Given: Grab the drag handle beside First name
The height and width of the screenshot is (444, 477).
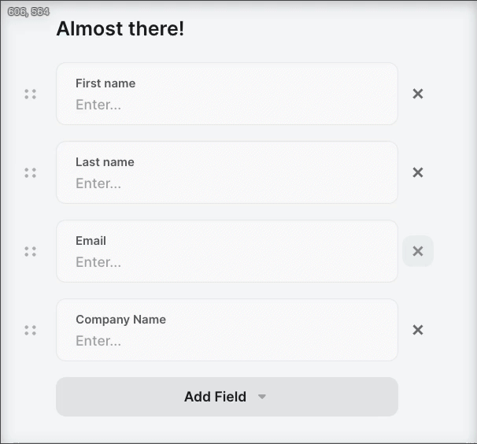Looking at the screenshot, I should click(x=30, y=94).
